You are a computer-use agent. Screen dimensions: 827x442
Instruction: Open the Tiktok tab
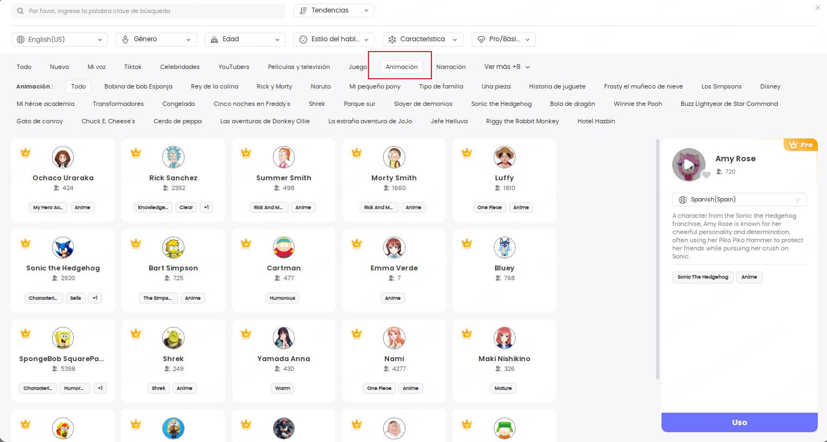pos(132,67)
